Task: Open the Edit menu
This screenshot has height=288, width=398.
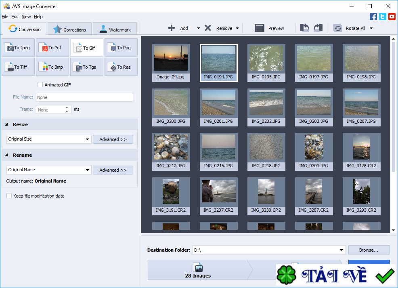Action: pos(15,17)
